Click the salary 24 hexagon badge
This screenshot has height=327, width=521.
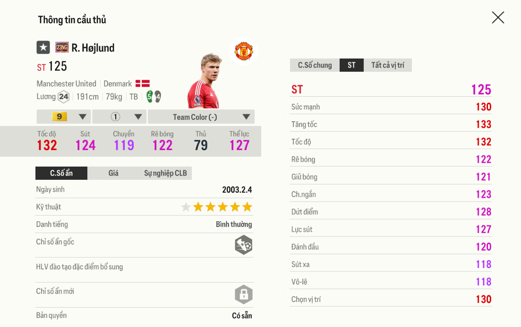63,97
